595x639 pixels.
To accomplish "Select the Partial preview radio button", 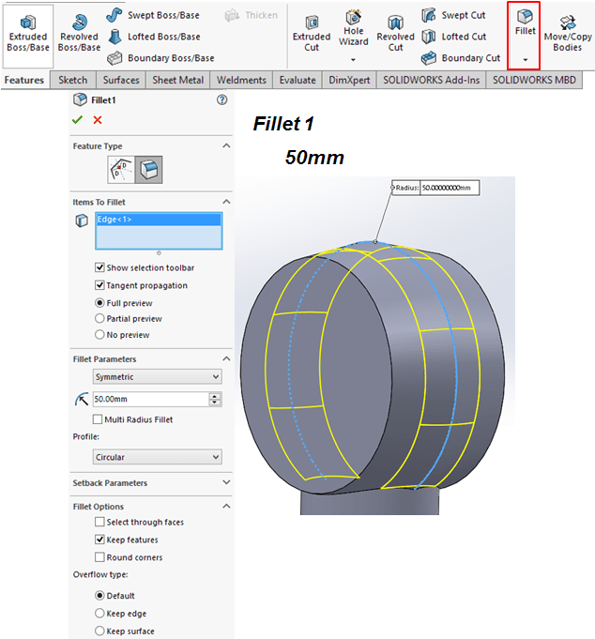I will (x=100, y=319).
